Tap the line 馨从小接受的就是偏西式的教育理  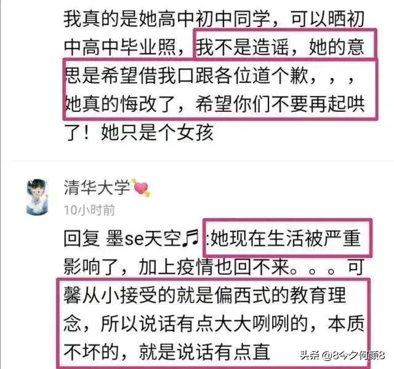[205, 295]
